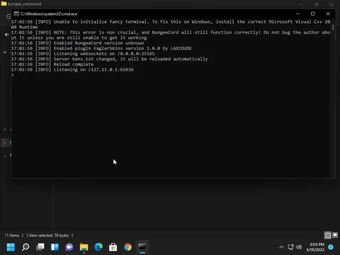Close the bungee_command Explorer window
The width and height of the screenshot is (340, 255).
332,4
